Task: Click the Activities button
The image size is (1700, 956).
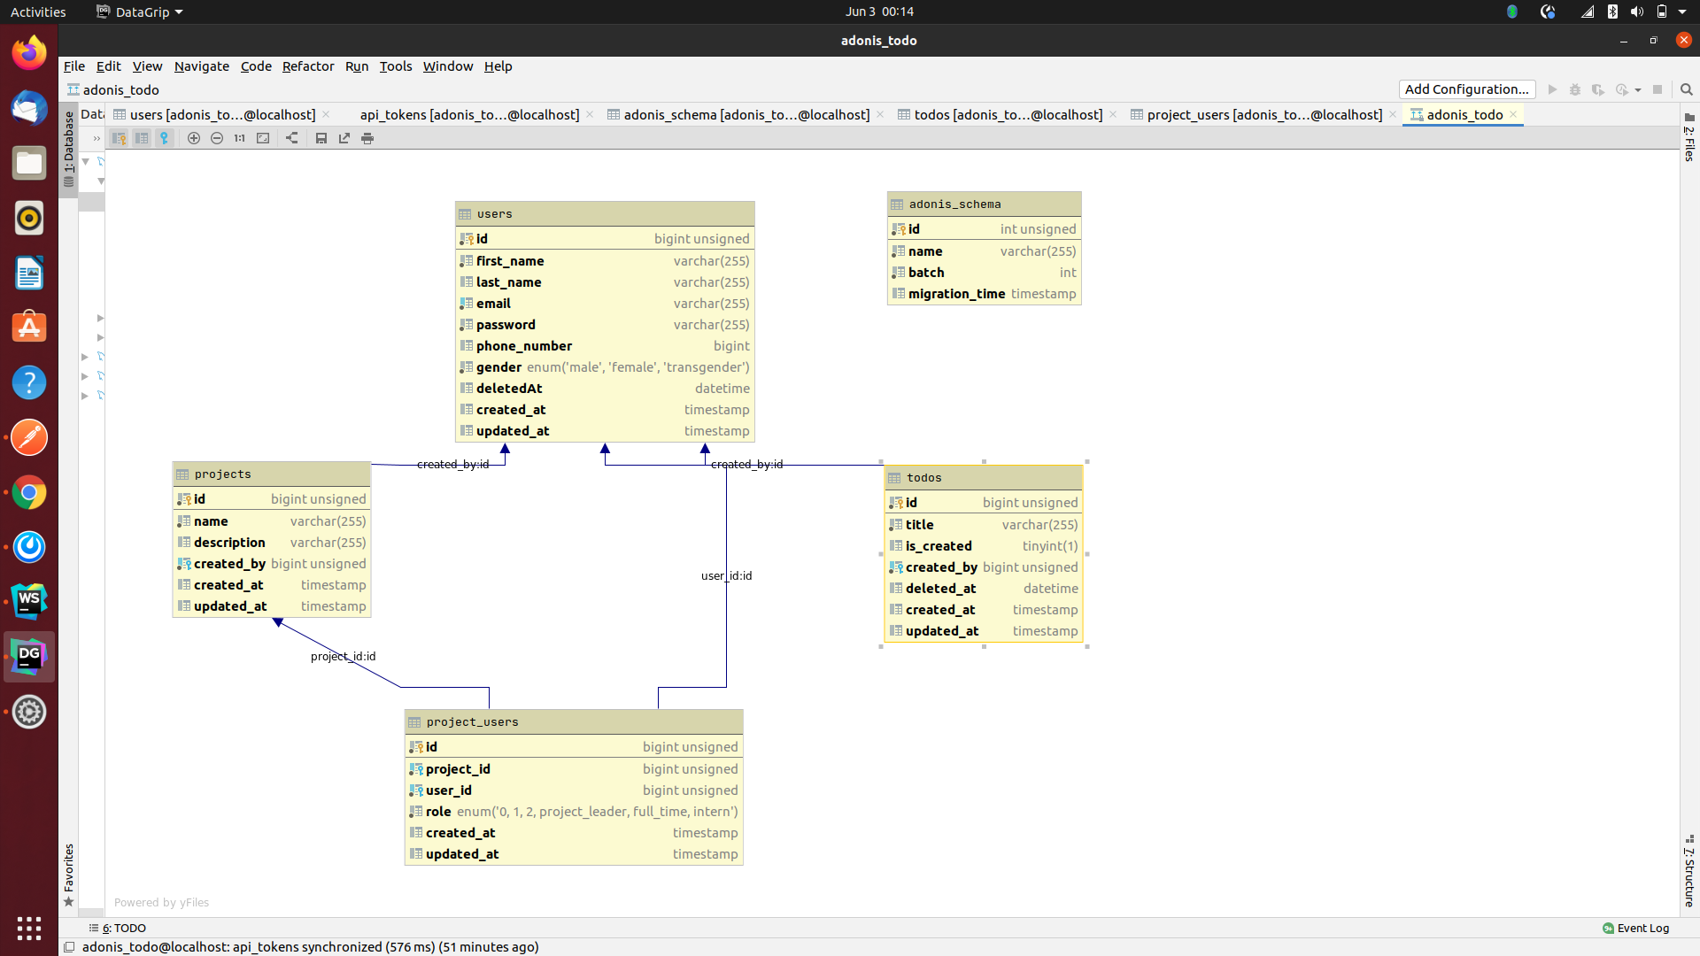Action: [x=38, y=12]
